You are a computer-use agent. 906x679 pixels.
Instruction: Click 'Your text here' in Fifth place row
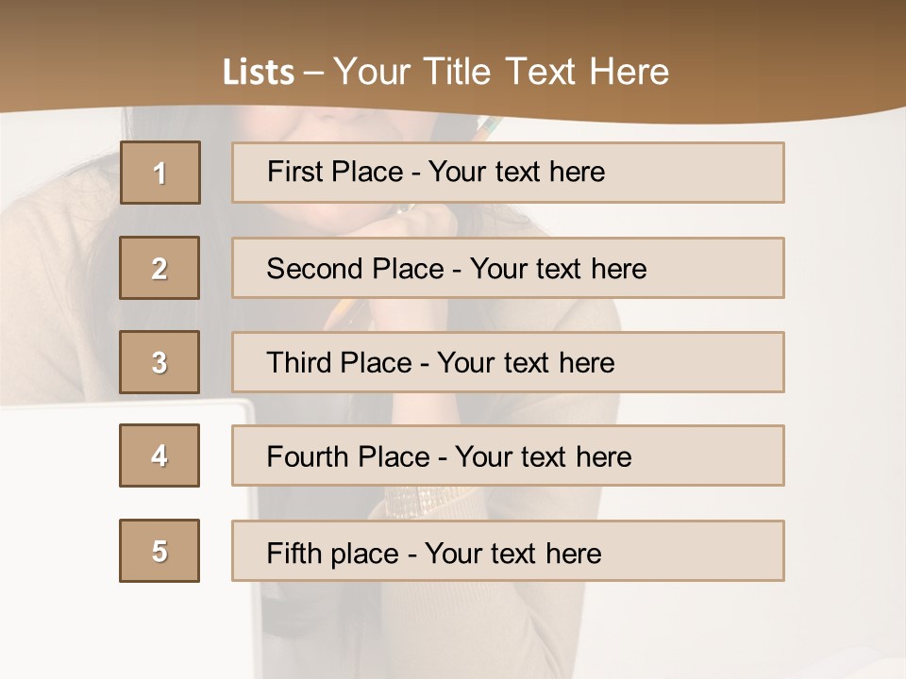click(x=513, y=554)
